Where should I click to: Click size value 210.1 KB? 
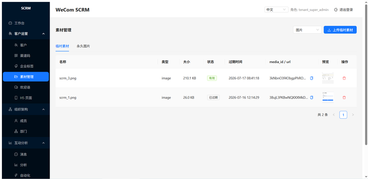(x=190, y=78)
